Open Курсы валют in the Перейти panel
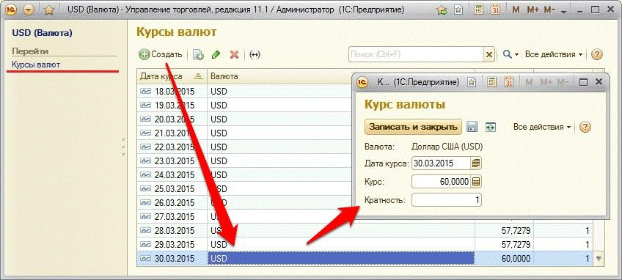The width and height of the screenshot is (622, 280). point(36,65)
